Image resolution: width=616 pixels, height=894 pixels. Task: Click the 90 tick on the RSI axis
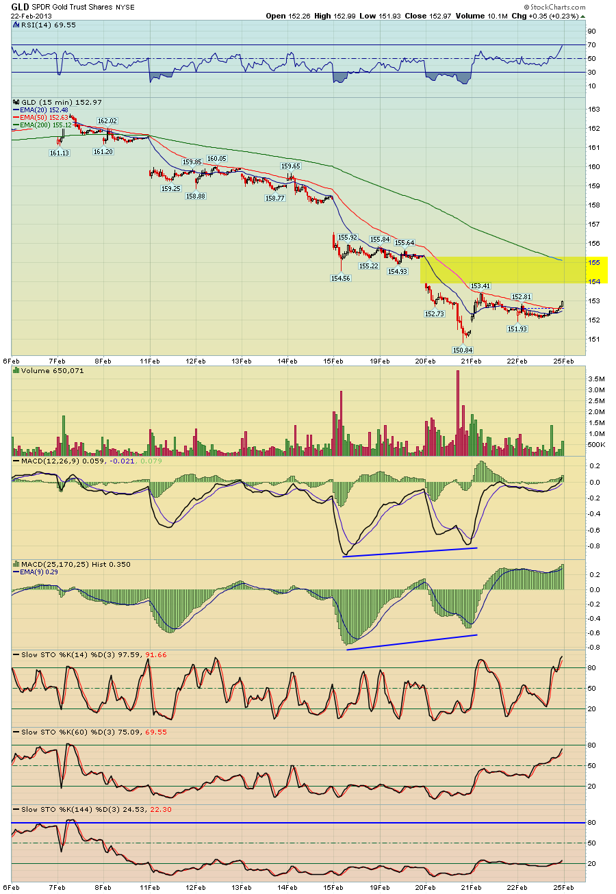point(592,31)
